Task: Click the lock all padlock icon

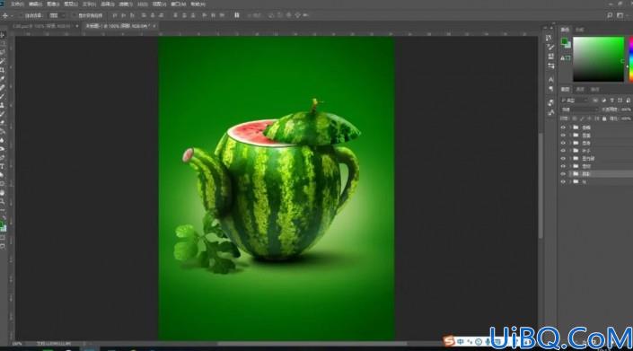Action: point(604,118)
